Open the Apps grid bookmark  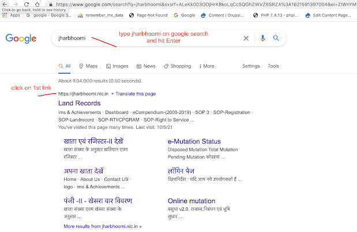11,15
